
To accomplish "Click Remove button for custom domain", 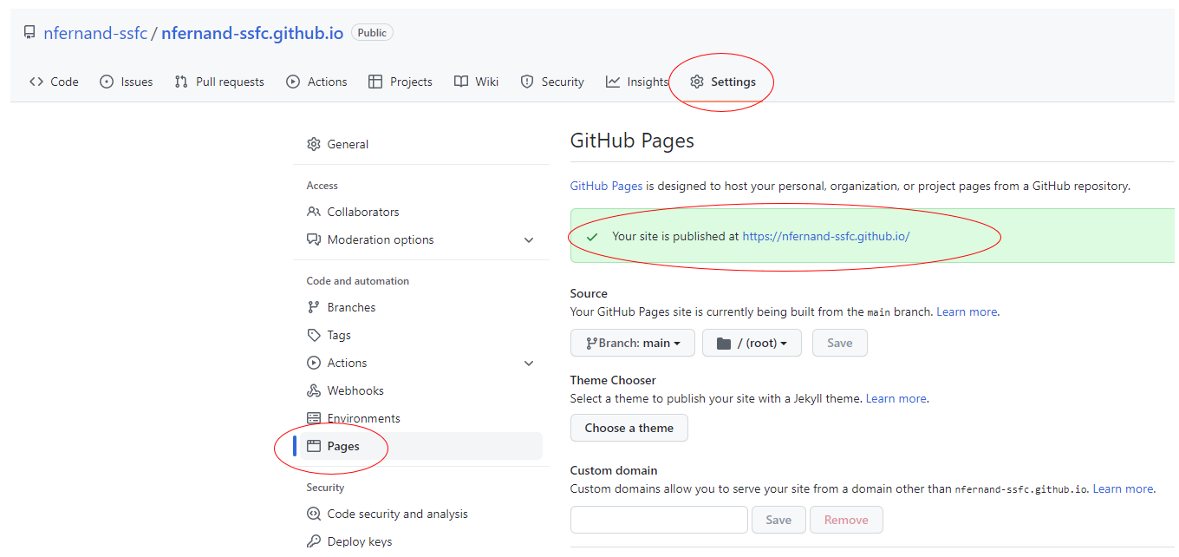I will click(846, 520).
